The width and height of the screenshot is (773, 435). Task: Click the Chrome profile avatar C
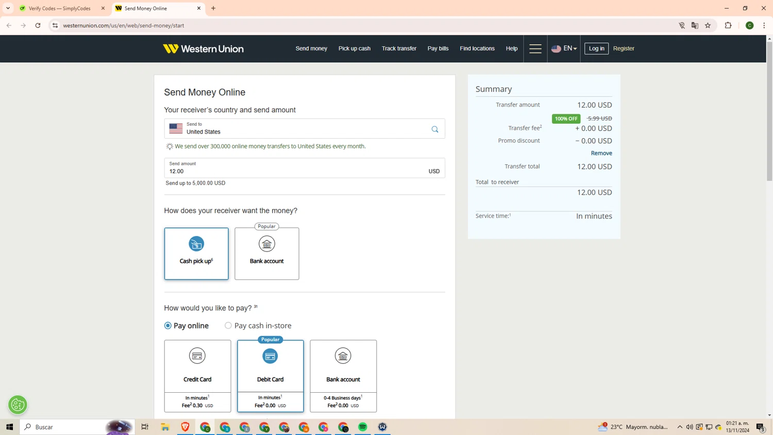tap(750, 25)
